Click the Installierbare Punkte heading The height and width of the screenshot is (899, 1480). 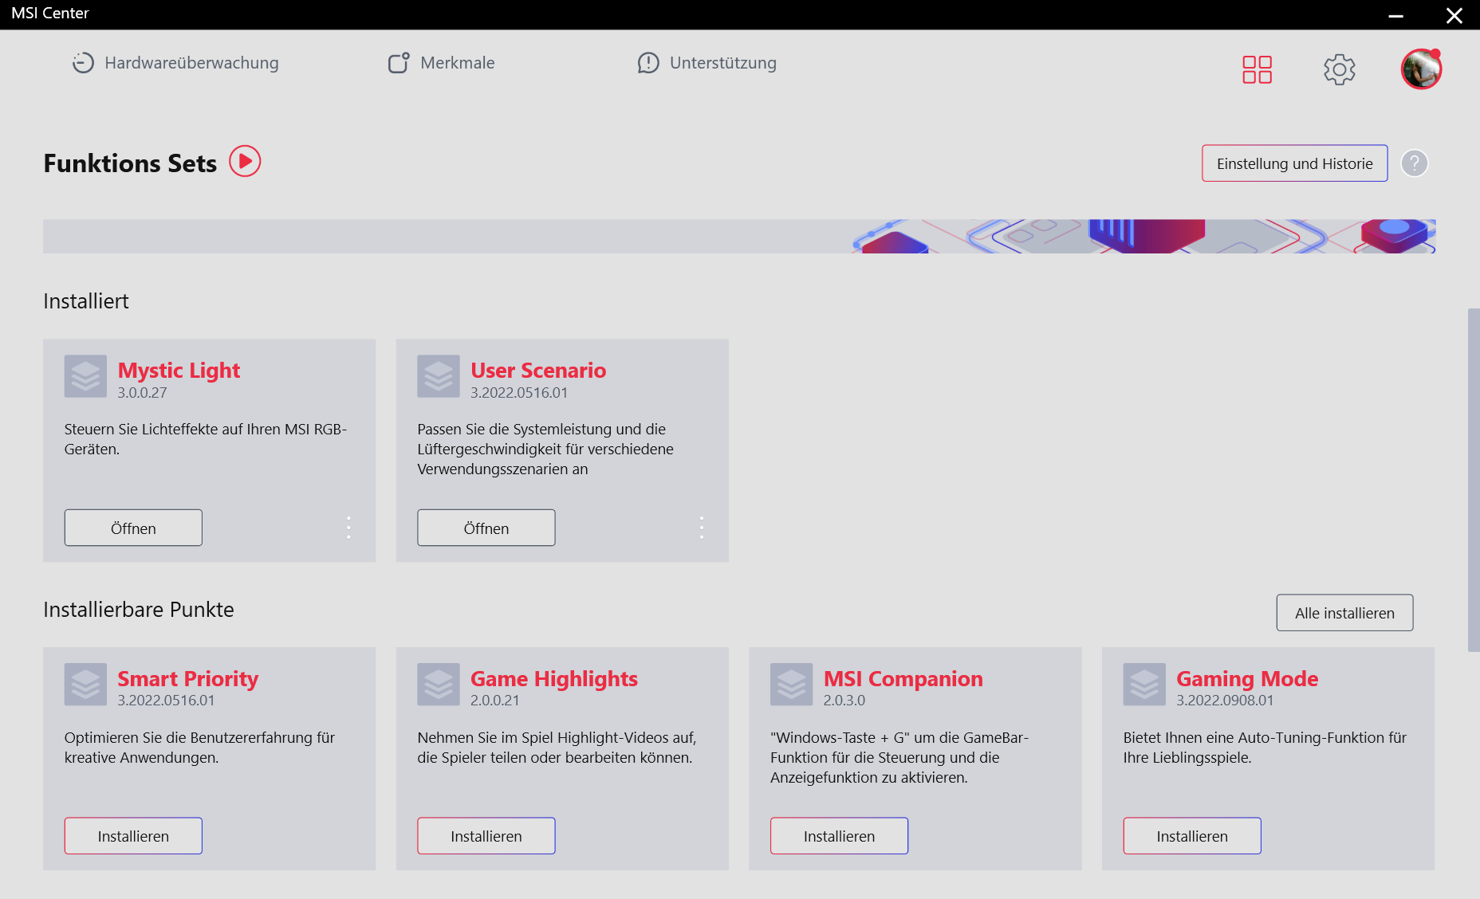click(139, 610)
